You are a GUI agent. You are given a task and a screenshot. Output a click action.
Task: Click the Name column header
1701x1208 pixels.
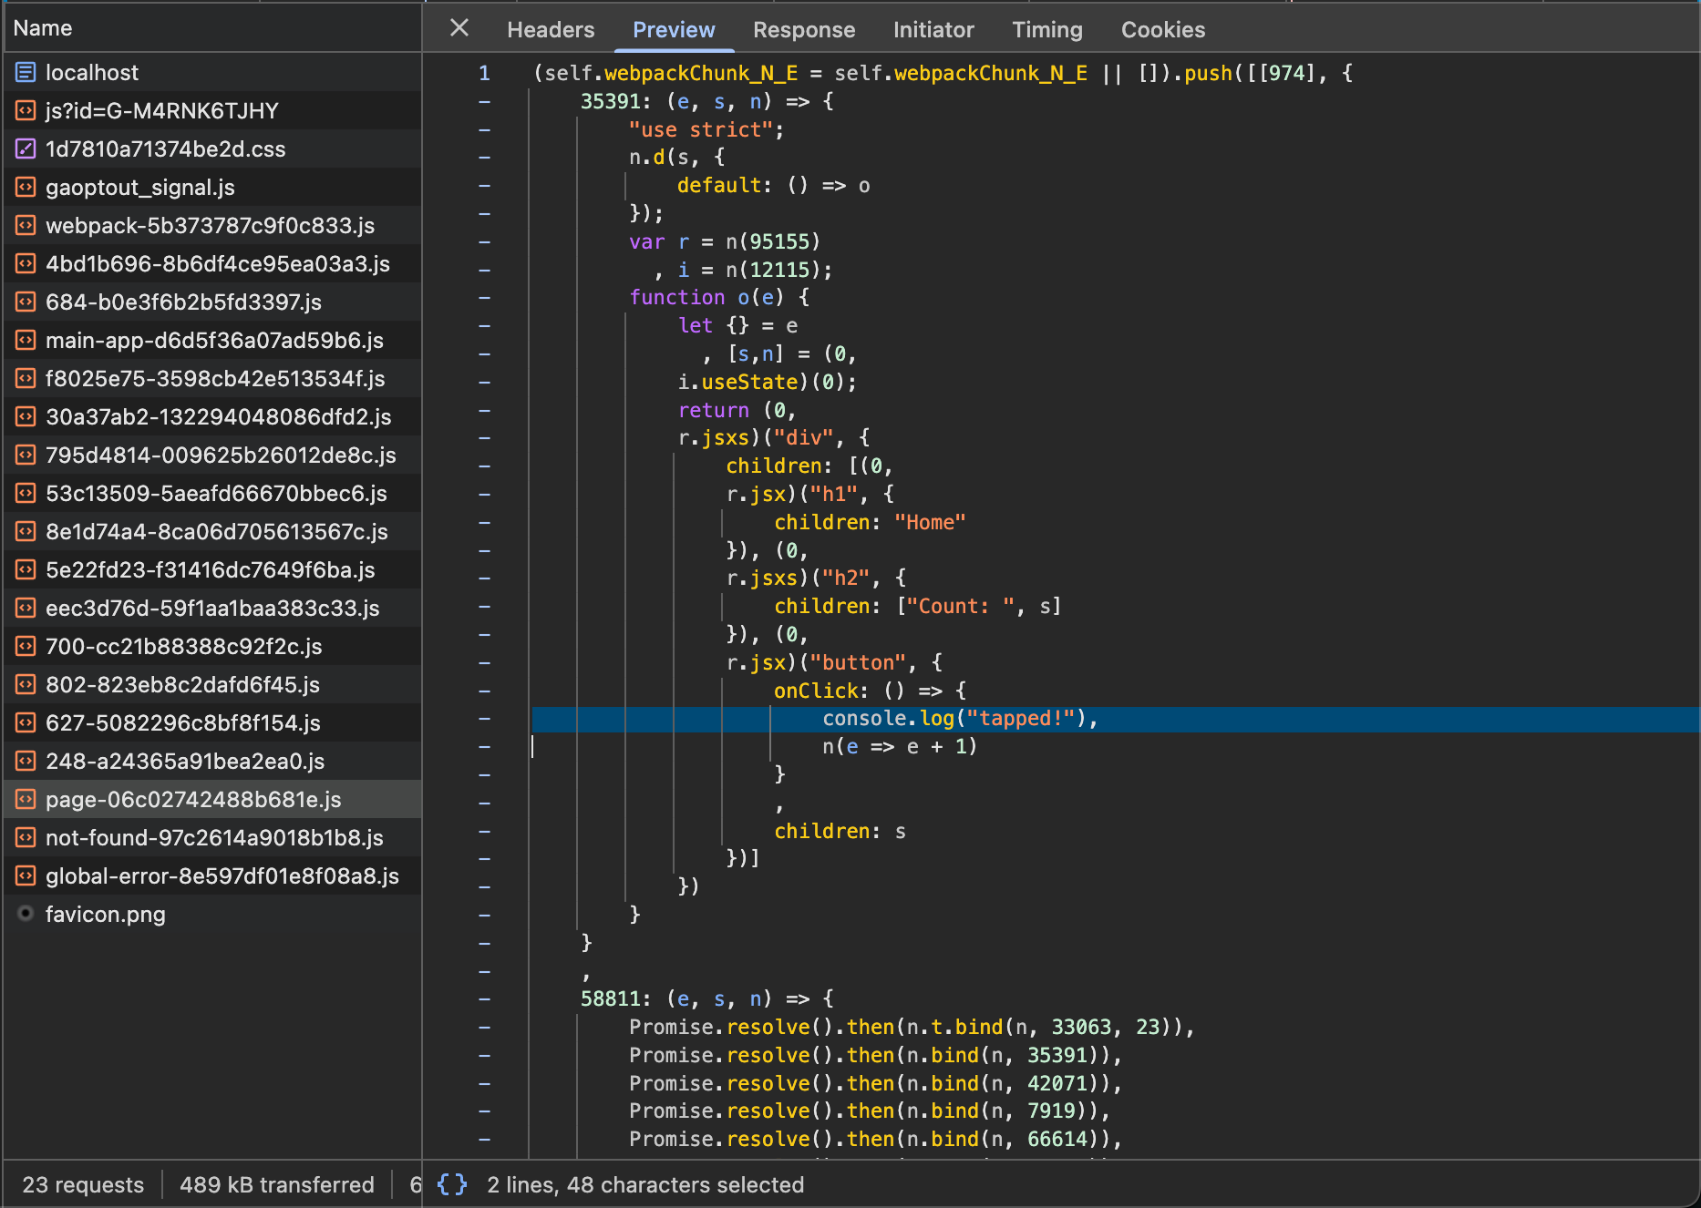pos(43,28)
